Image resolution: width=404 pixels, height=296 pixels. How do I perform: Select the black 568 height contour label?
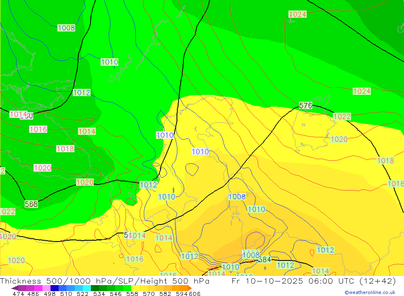[x=31, y=204]
